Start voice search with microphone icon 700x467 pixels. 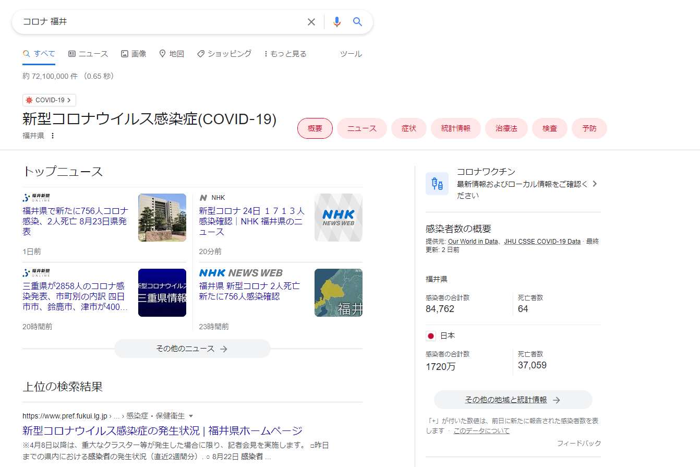[337, 22]
